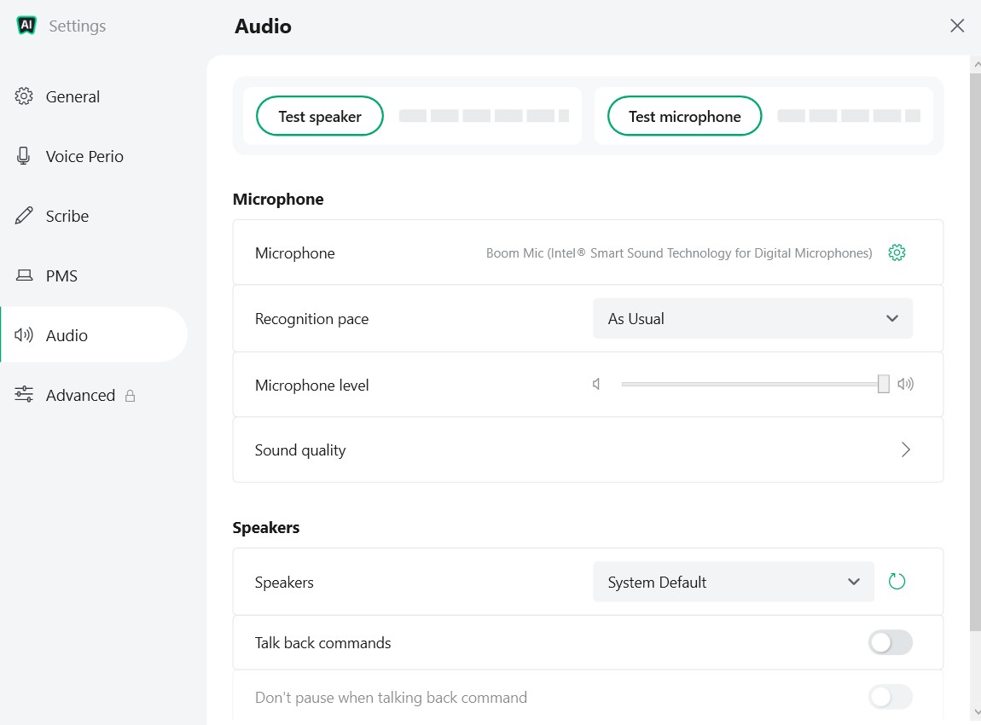
Task: Open microphone device settings gear icon
Action: (x=897, y=252)
